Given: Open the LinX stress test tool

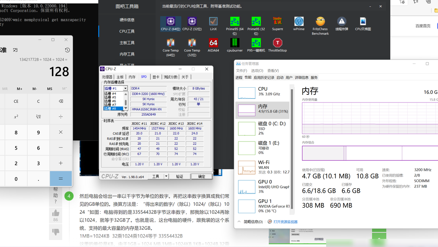Looking at the screenshot, I should (213, 24).
